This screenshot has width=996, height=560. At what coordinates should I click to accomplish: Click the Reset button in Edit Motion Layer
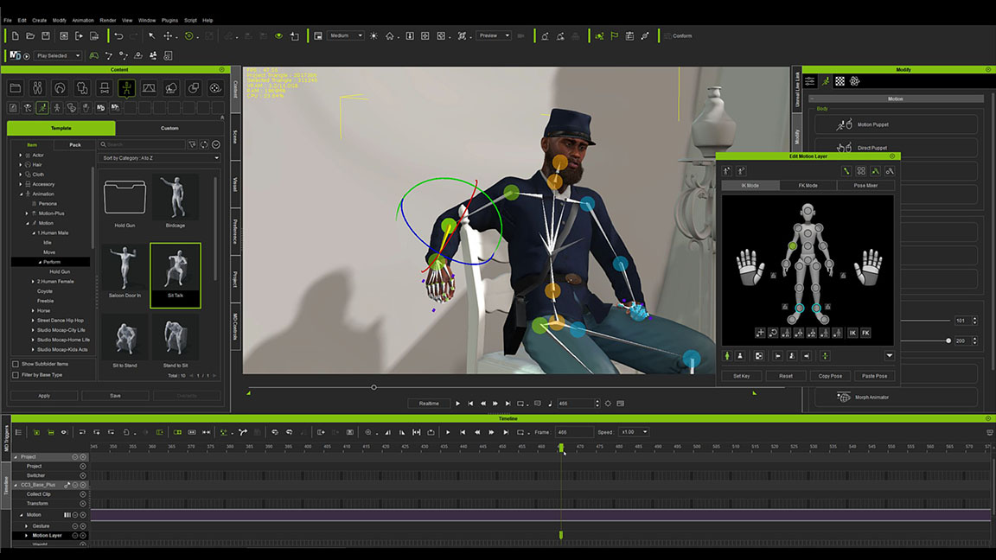click(786, 376)
